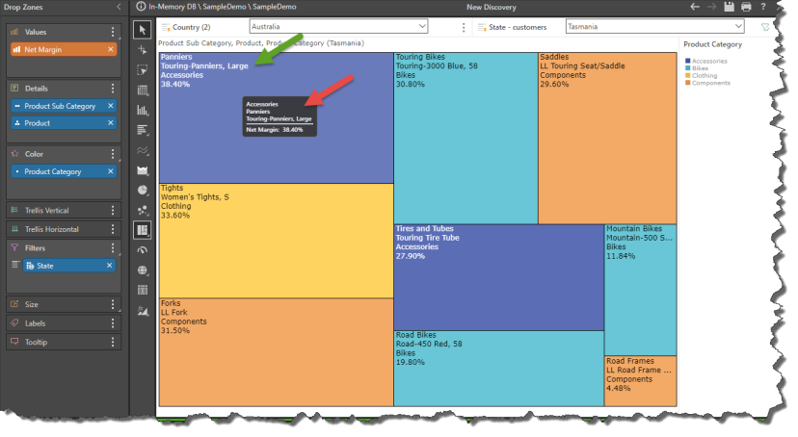The width and height of the screenshot is (798, 437).
Task: Open the State dropdown showing Tasmania
Action: tap(654, 27)
